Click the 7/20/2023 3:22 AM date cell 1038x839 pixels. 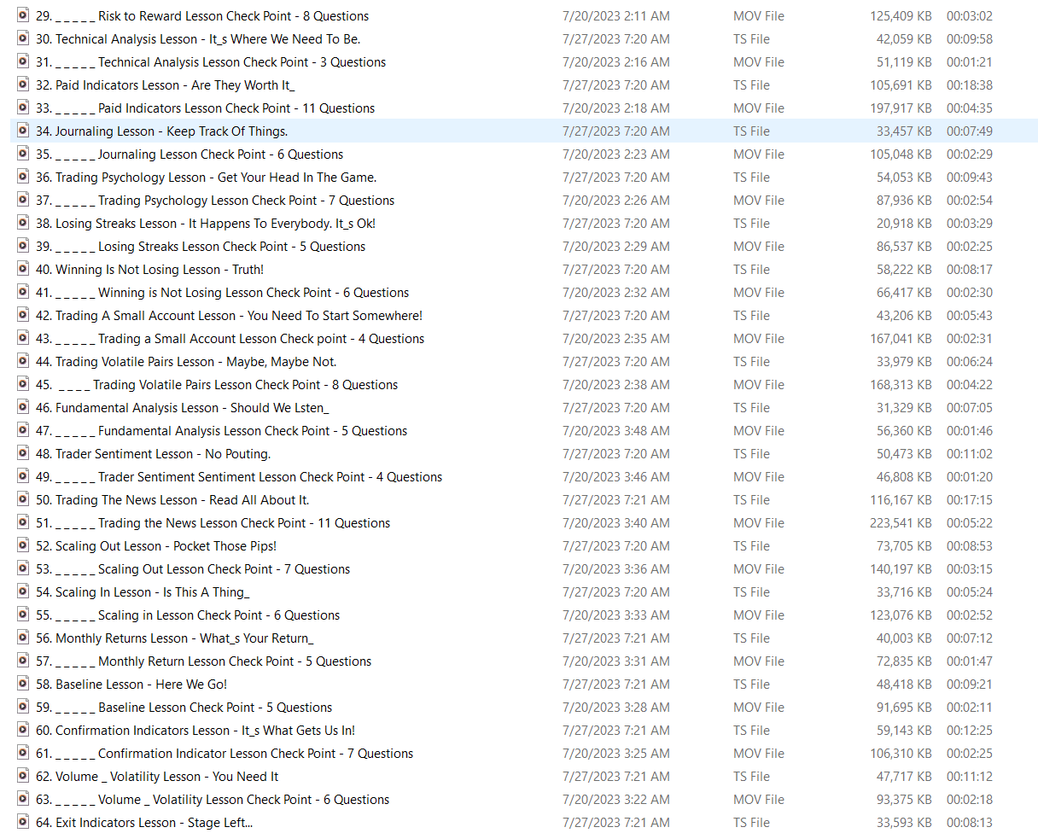click(616, 800)
